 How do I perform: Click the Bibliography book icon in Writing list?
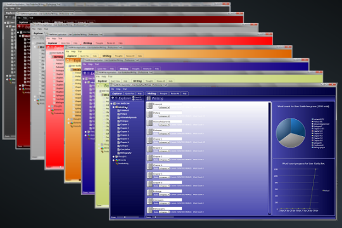(149, 210)
